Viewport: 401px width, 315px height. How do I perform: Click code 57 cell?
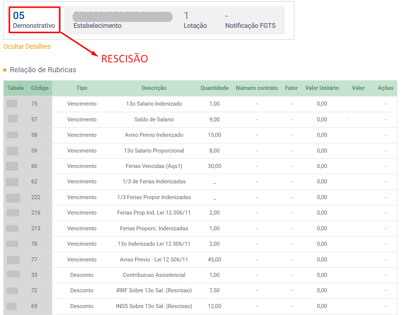click(34, 120)
